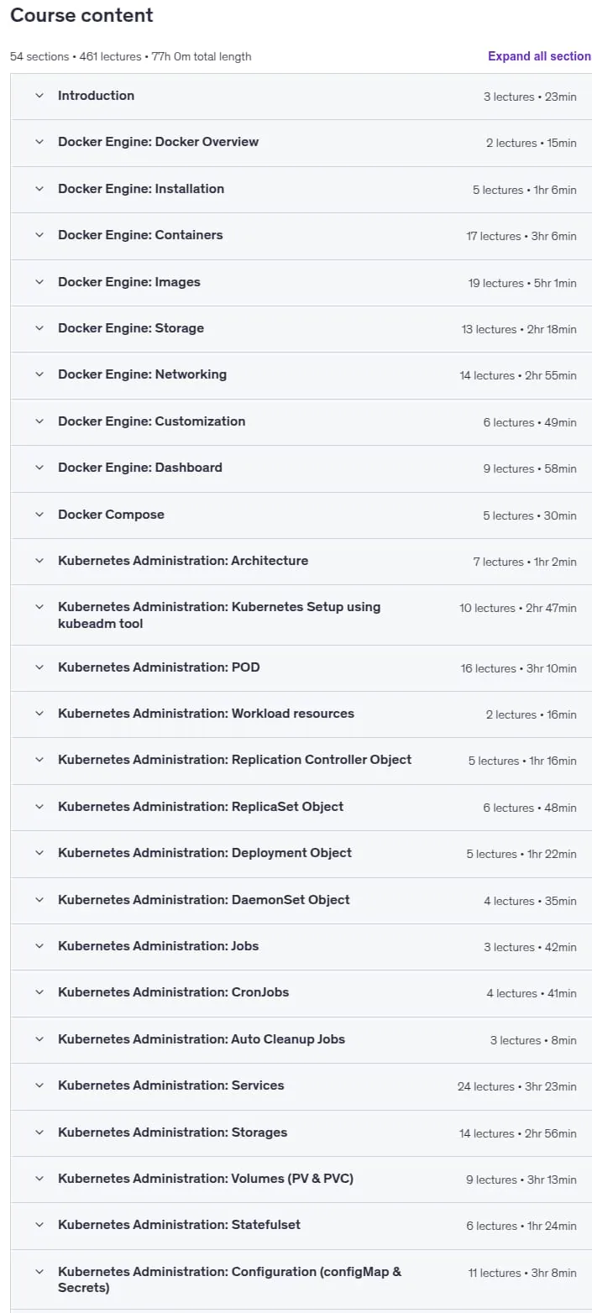
Task: Expand Docker Engine: Installation chevron
Action: click(39, 189)
